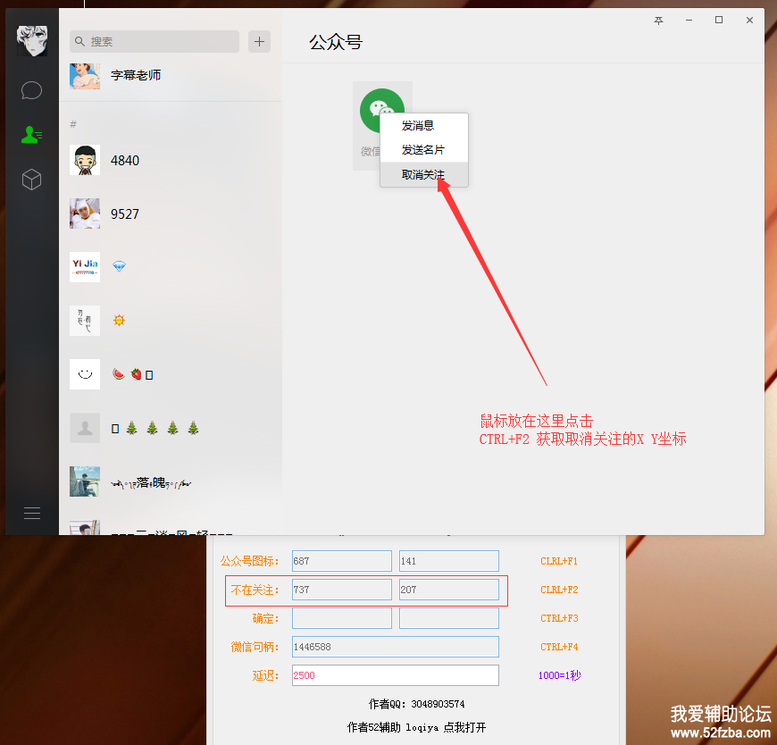Select the contact with the sun emoji
777x745 pixels.
coord(171,321)
